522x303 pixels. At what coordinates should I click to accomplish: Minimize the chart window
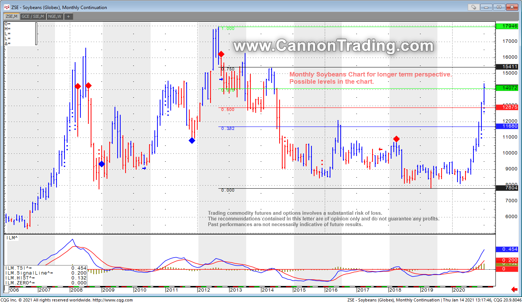pyautogui.click(x=487, y=7)
